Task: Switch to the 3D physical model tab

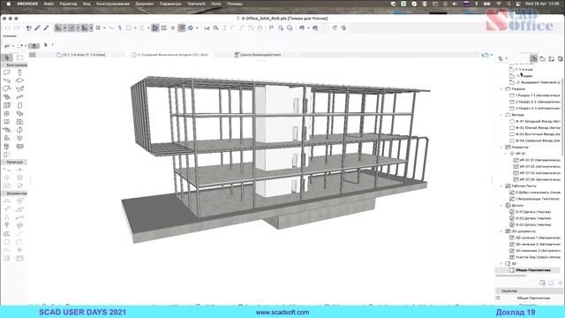Action: [170, 55]
